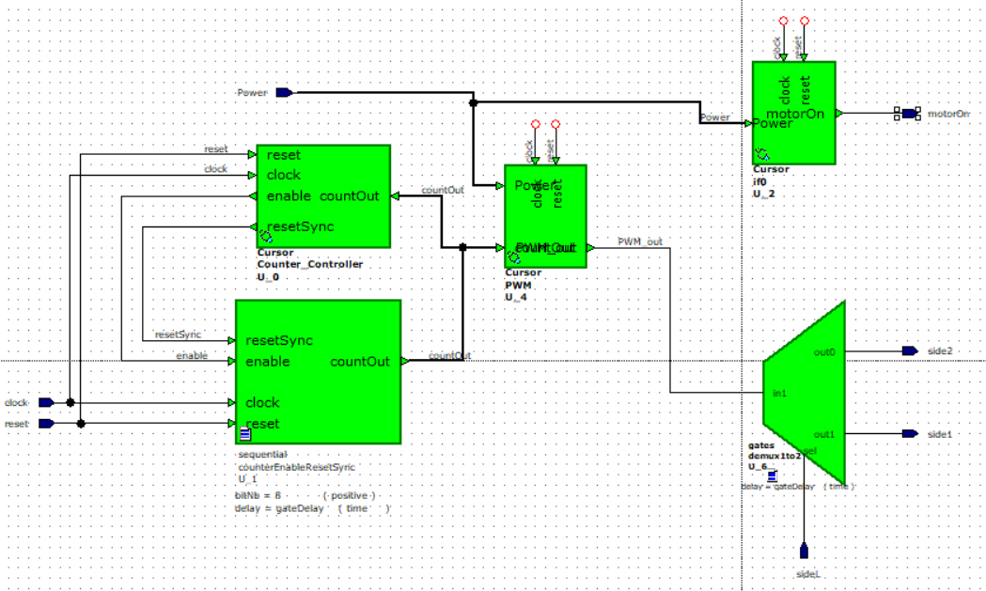Click the red clock connector above PWM block

tap(535, 125)
